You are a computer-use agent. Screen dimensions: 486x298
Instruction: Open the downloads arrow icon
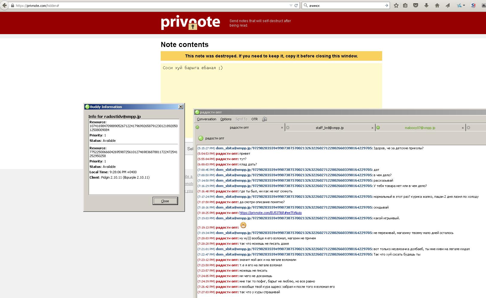click(x=426, y=5)
